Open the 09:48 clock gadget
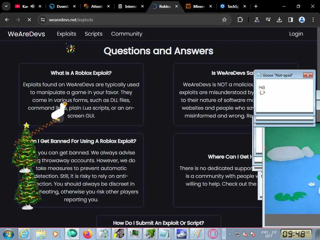 click(296, 234)
